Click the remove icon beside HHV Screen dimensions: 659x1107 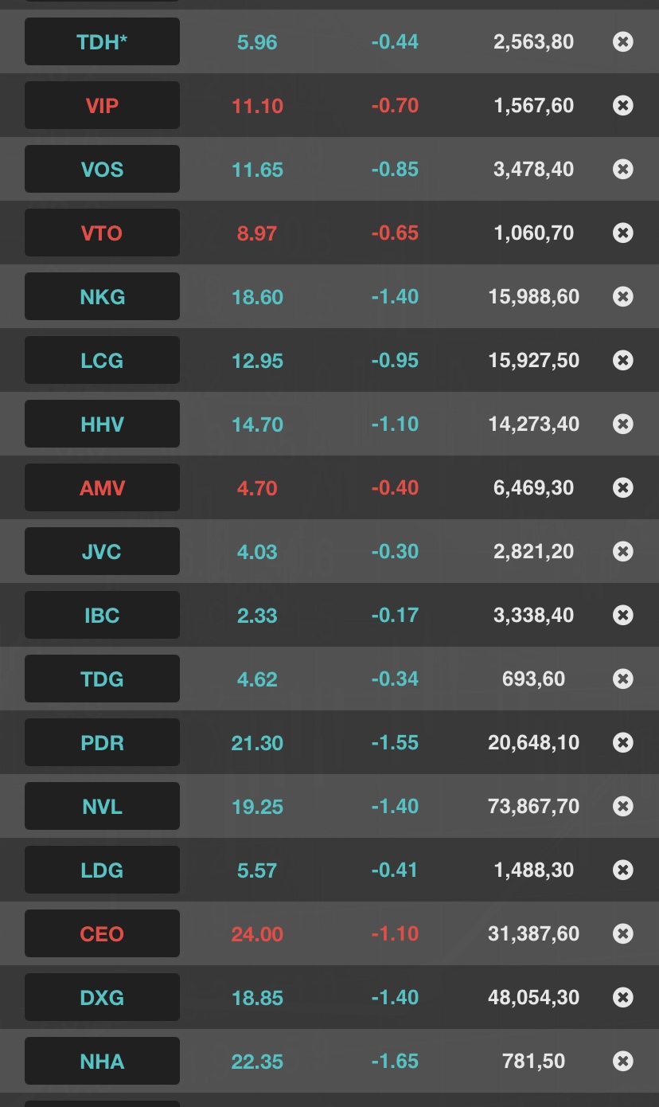623,424
